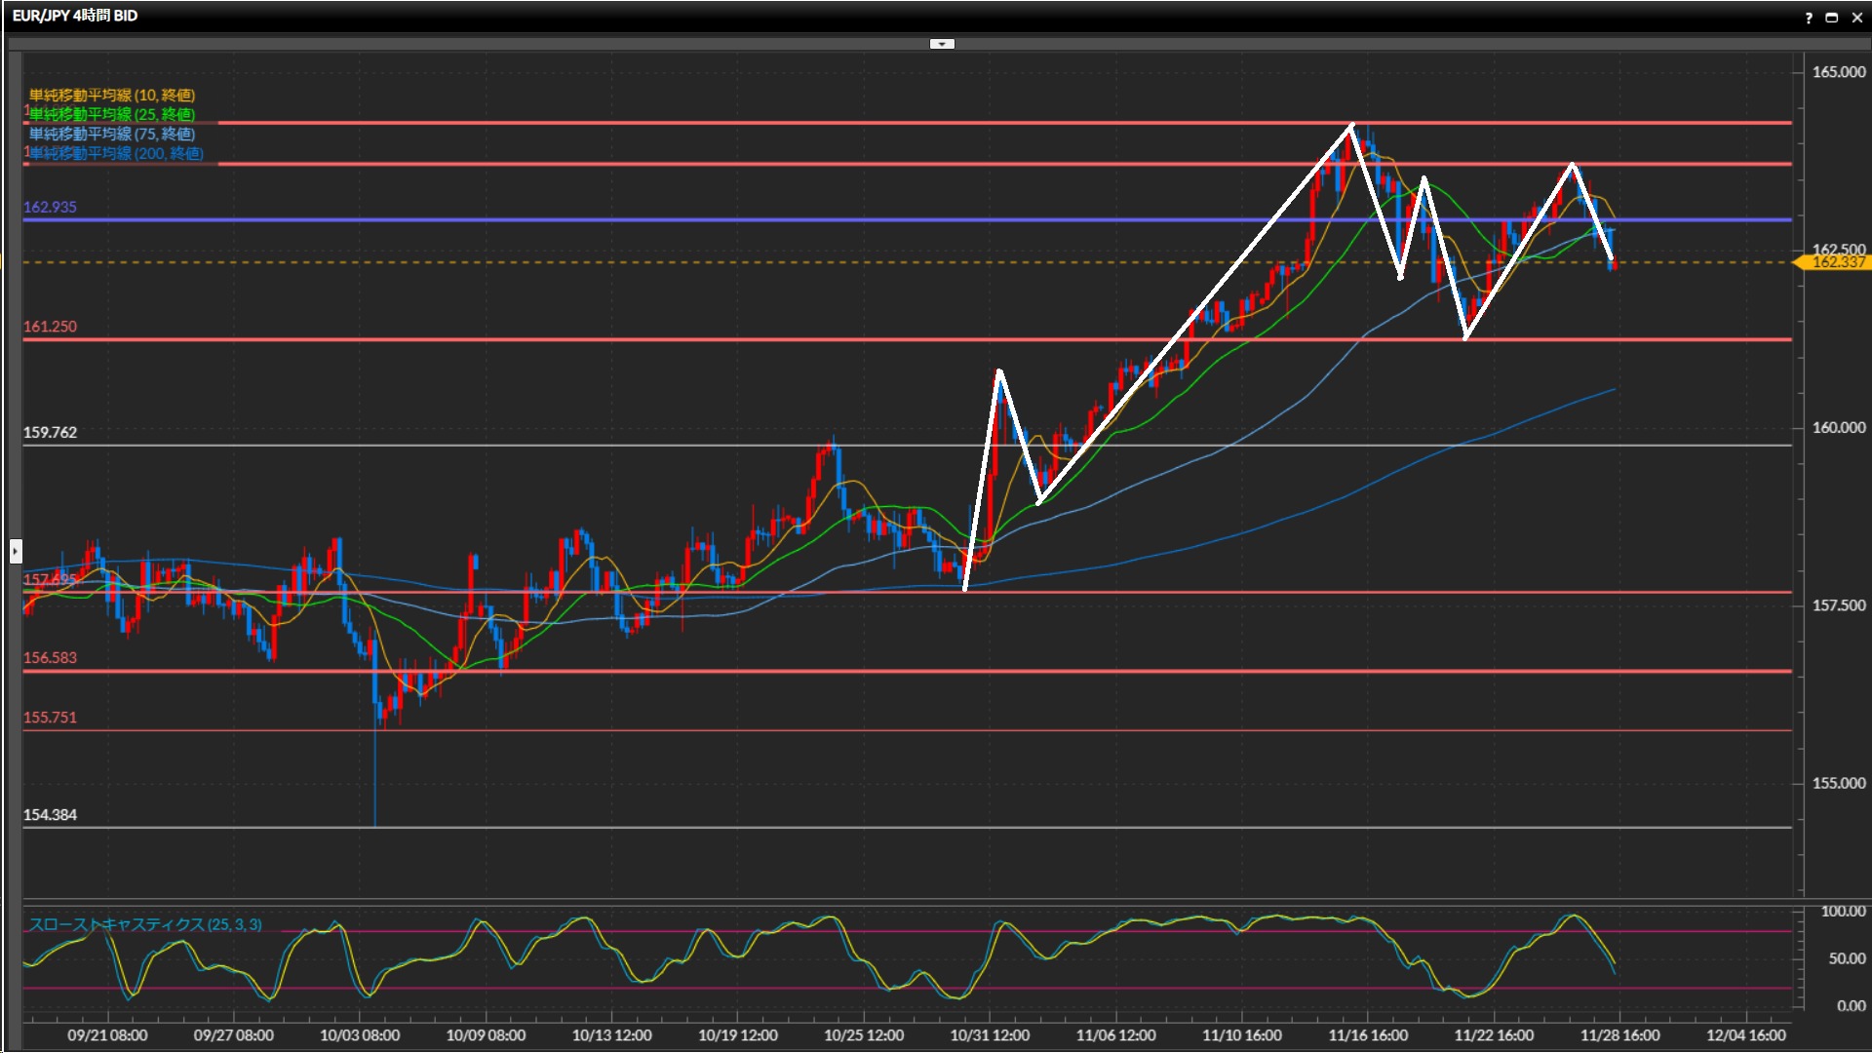Maximize the EUR/JPY chart window
The image size is (1872, 1053).
(x=1832, y=18)
